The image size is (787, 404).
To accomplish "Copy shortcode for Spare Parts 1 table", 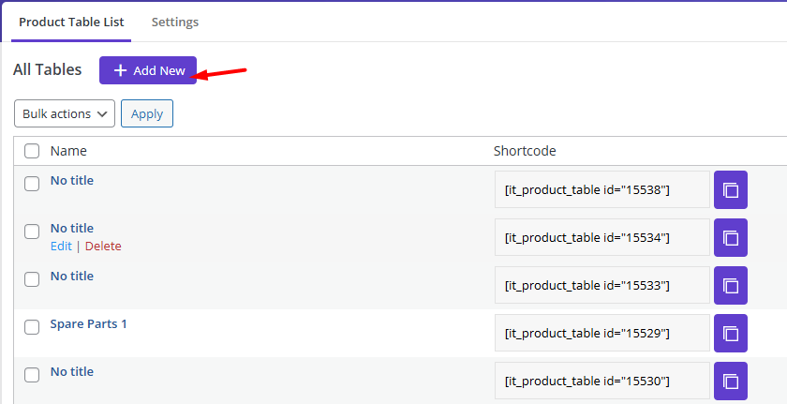I will tap(730, 334).
